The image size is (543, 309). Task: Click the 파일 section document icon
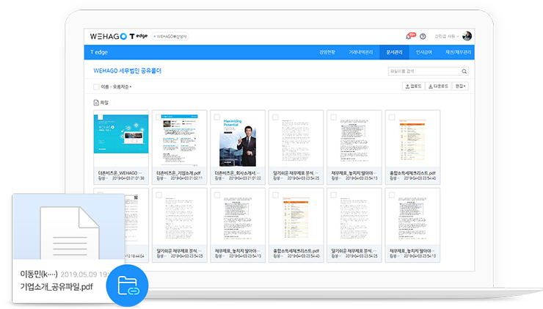pyautogui.click(x=95, y=103)
